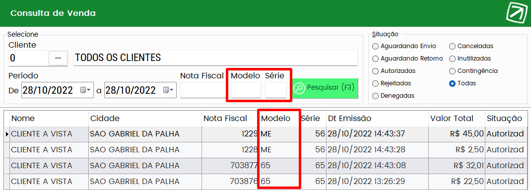Select the Aguardando Envio radio option
The width and height of the screenshot is (531, 190).
(375, 46)
